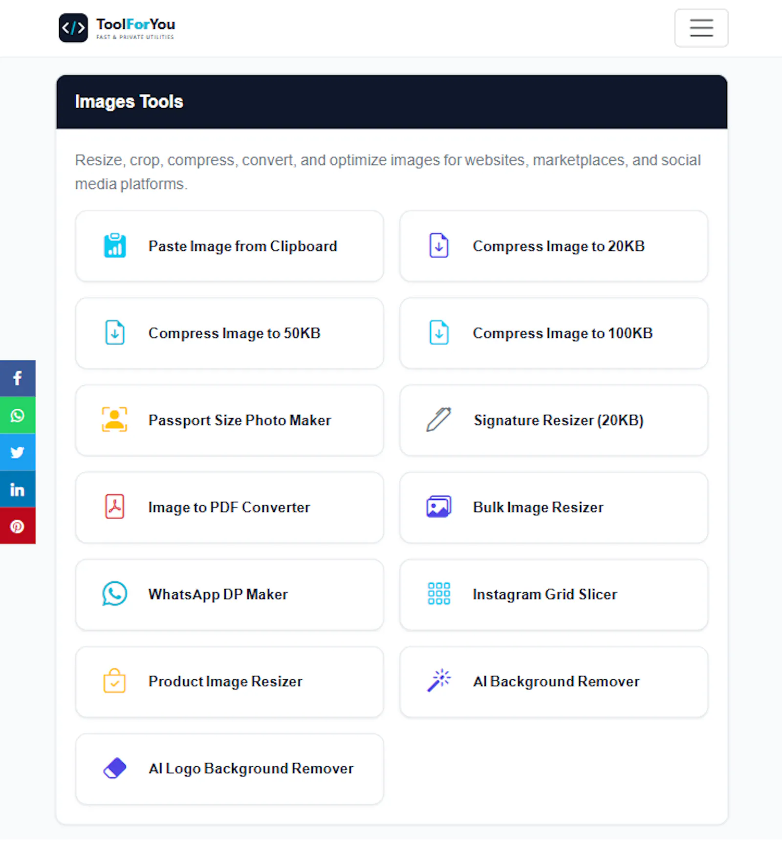Click the magic wand icon for Background Remover
The image size is (782, 841).
tap(439, 681)
